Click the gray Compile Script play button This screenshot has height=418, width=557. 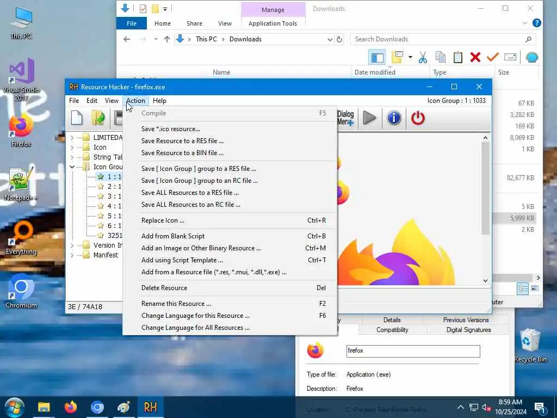coord(369,118)
